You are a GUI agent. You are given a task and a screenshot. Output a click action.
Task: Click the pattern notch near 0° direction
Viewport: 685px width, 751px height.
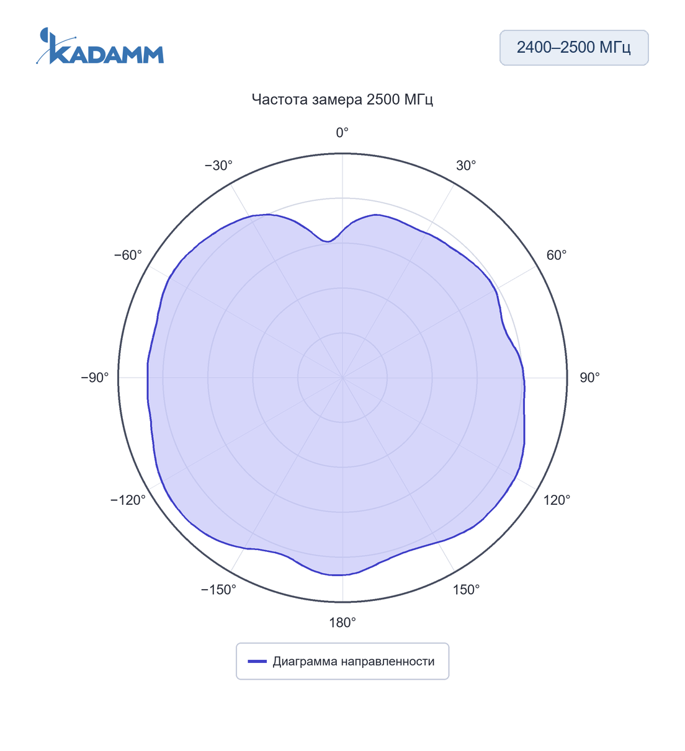pyautogui.click(x=328, y=241)
